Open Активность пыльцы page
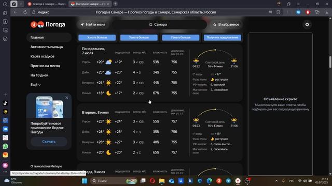The height and width of the screenshot is (186, 332). [x=47, y=47]
